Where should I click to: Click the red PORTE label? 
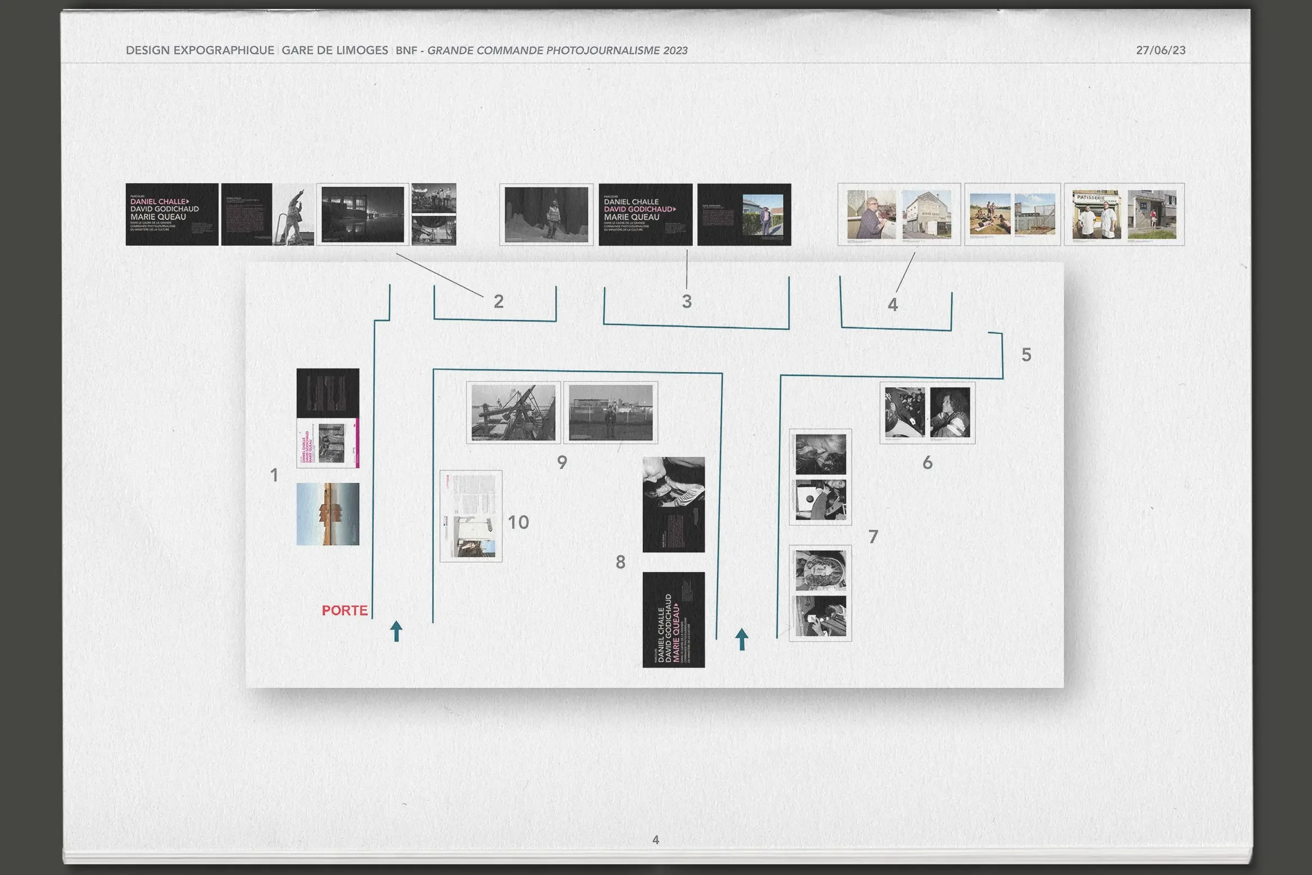click(344, 610)
